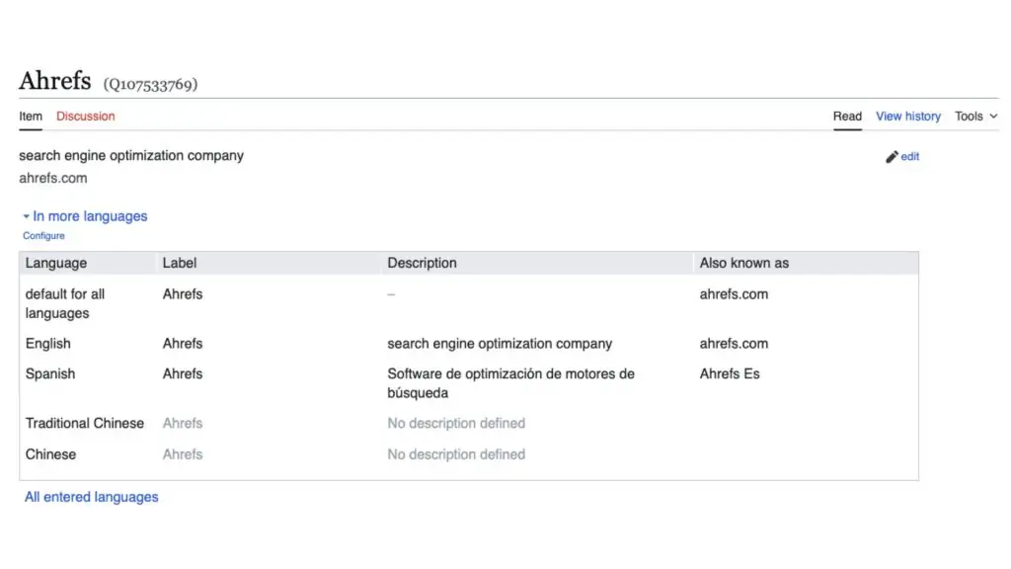The height and width of the screenshot is (569, 1011).
Task: Open the Tools dropdown menu
Action: pos(975,117)
